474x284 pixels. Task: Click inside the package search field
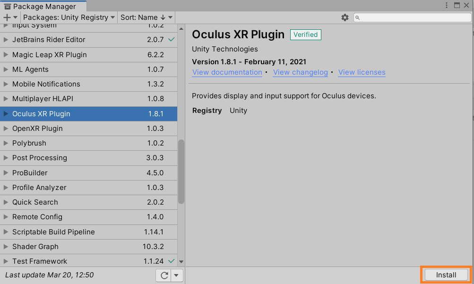[x=411, y=17]
